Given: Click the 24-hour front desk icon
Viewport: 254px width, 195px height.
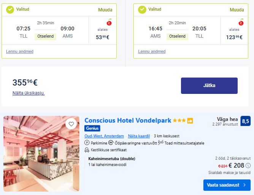Looking at the screenshot, I should tap(111, 143).
